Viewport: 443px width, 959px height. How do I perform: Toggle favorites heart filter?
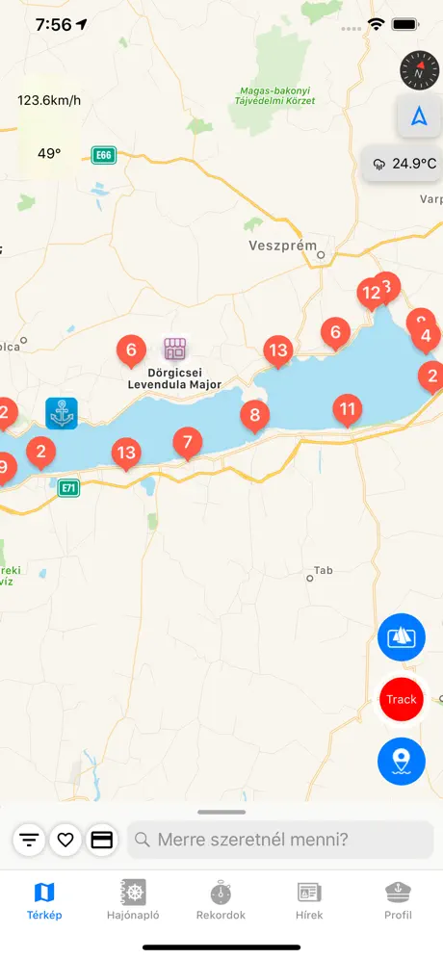pos(65,840)
